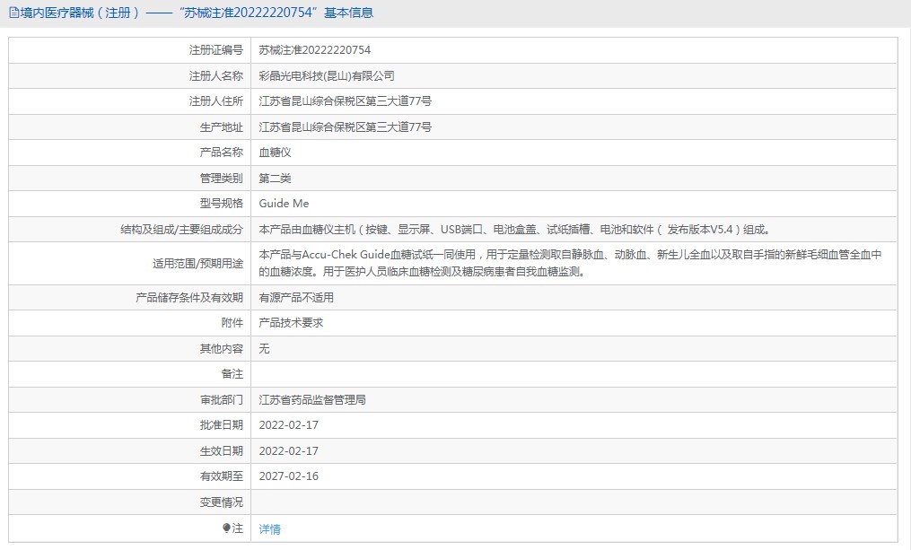Image resolution: width=911 pixels, height=550 pixels.
Task: Click the 注册人名称 label
Action: [216, 75]
